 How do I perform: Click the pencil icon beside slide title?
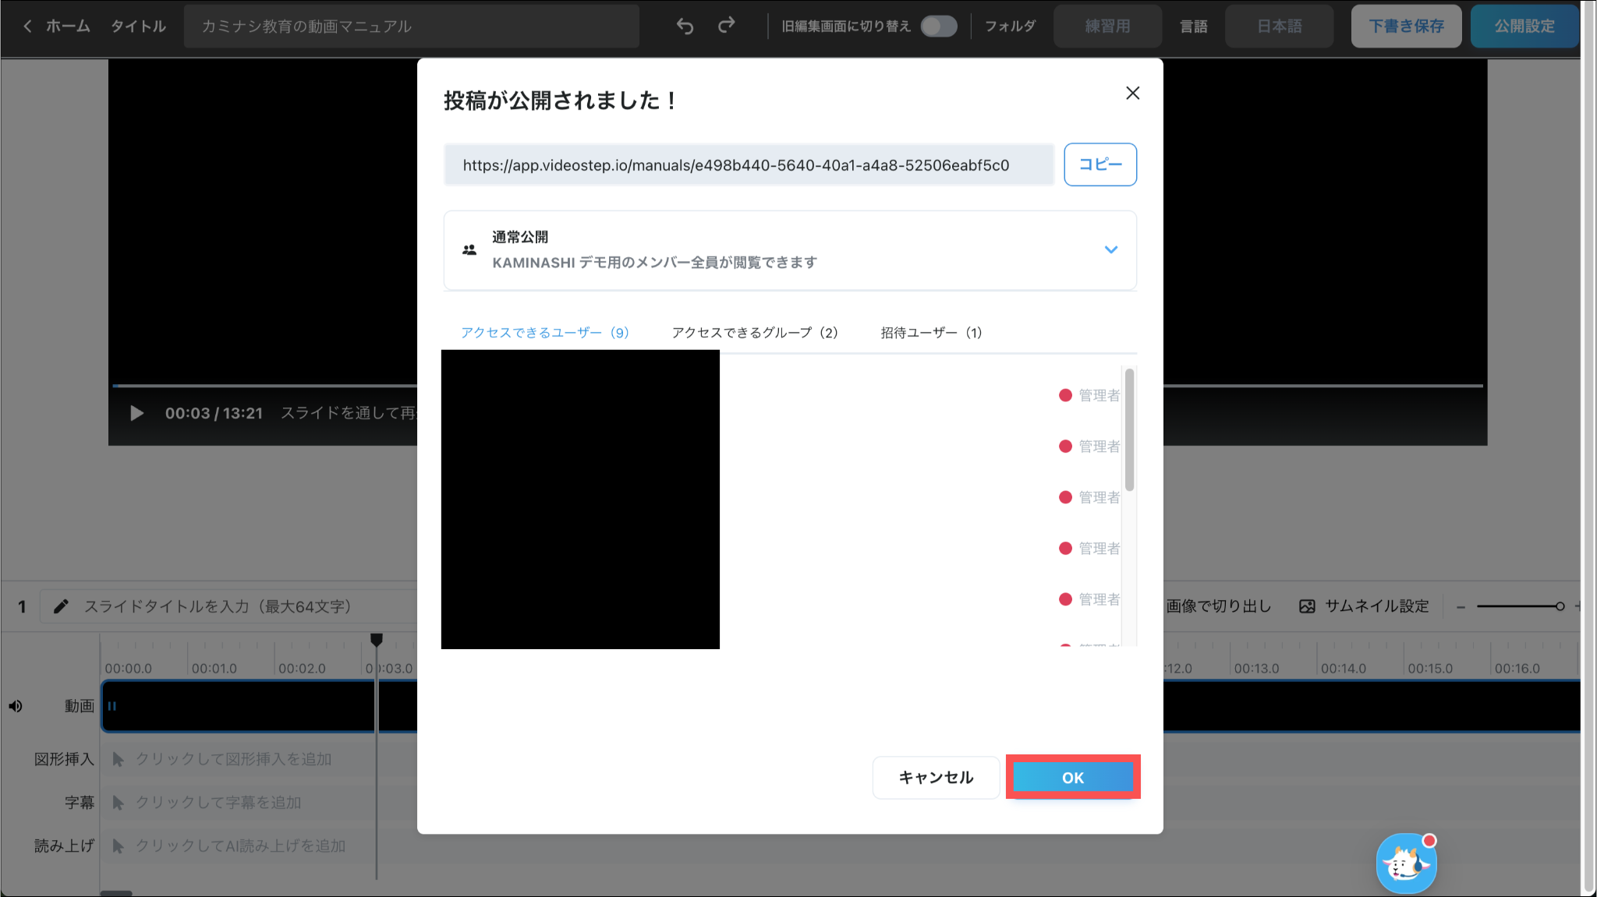[61, 606]
